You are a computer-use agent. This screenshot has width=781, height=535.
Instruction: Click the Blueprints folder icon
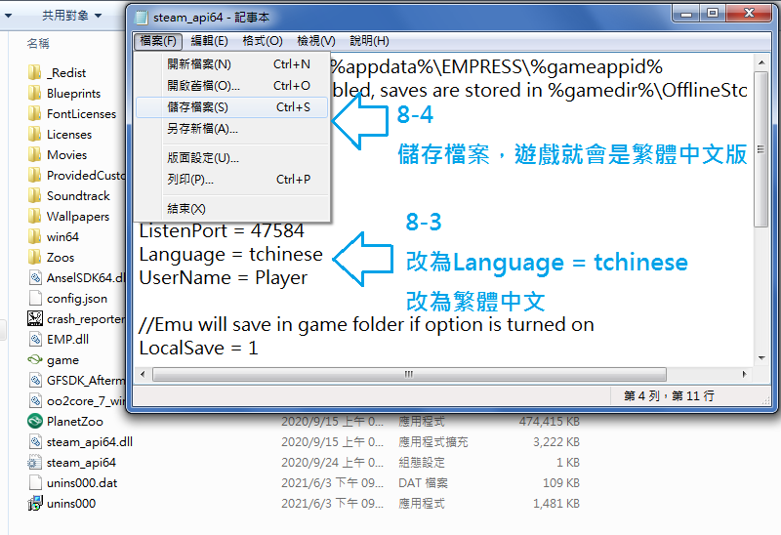[35, 93]
